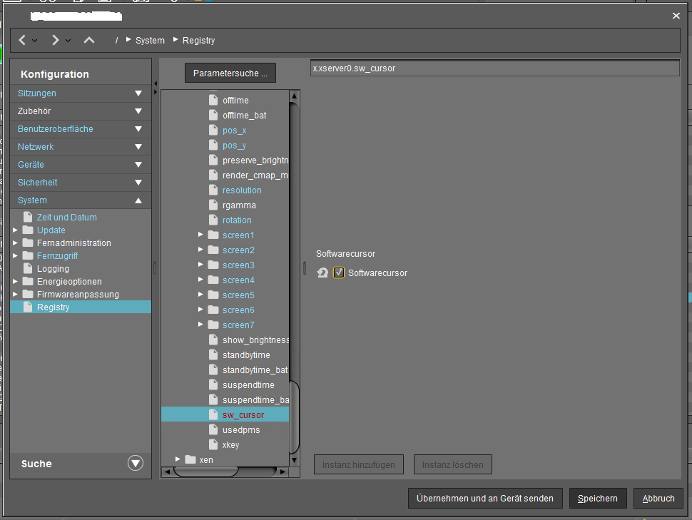Viewport: 692px width, 520px height.
Task: Expand the screen4 folder node
Action: pyautogui.click(x=201, y=280)
